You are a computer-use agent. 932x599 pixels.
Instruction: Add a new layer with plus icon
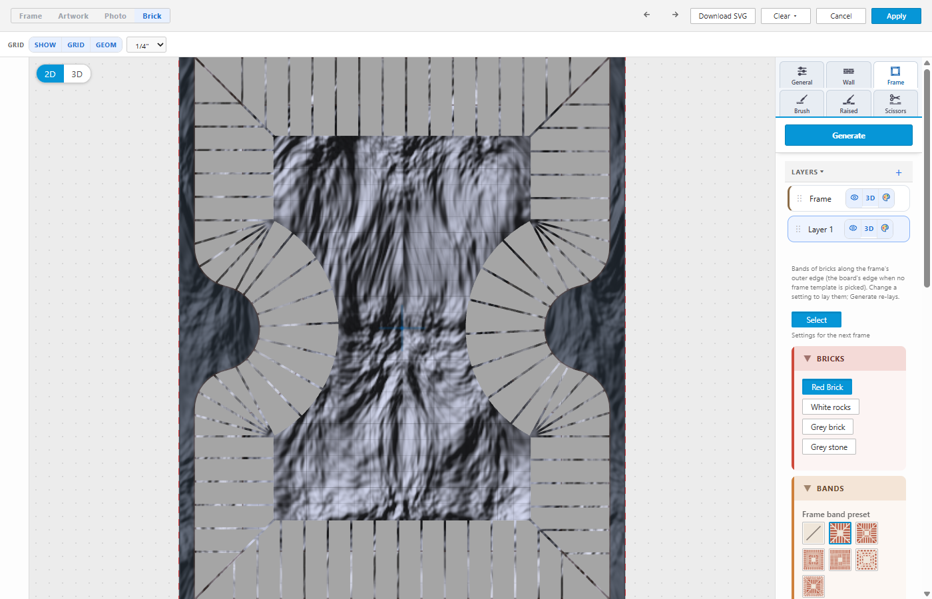(x=899, y=172)
